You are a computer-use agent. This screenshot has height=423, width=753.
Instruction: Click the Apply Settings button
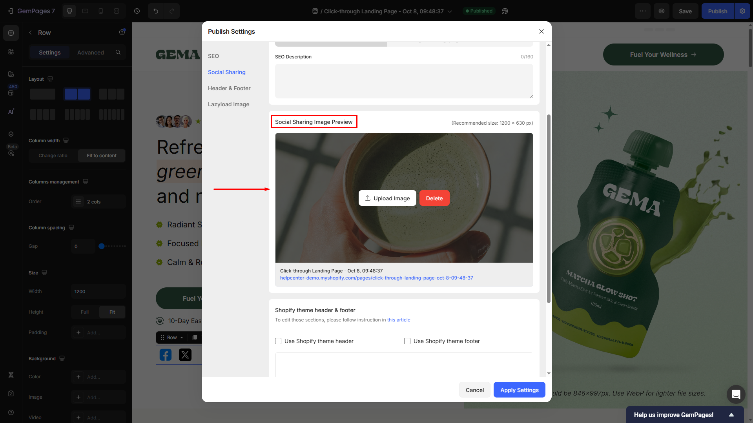[x=519, y=390]
